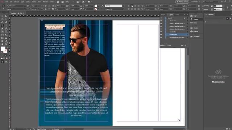Open the Layout menu

(16, 2)
